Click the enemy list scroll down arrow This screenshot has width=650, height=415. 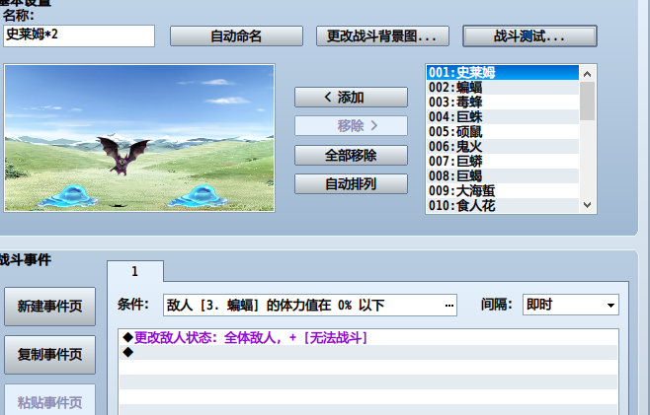[587, 205]
